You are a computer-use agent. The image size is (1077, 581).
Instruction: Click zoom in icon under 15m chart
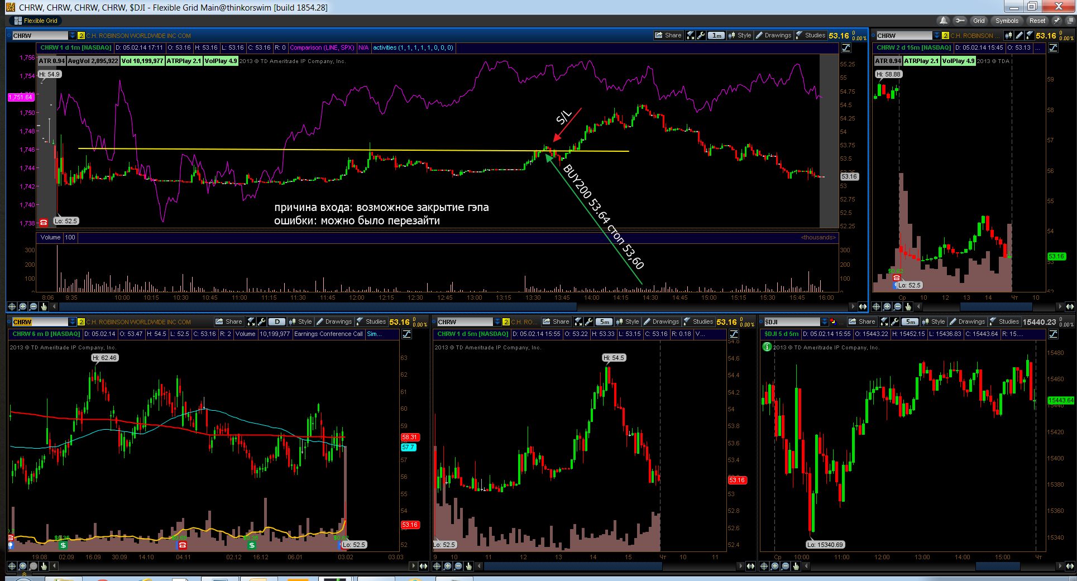point(887,306)
